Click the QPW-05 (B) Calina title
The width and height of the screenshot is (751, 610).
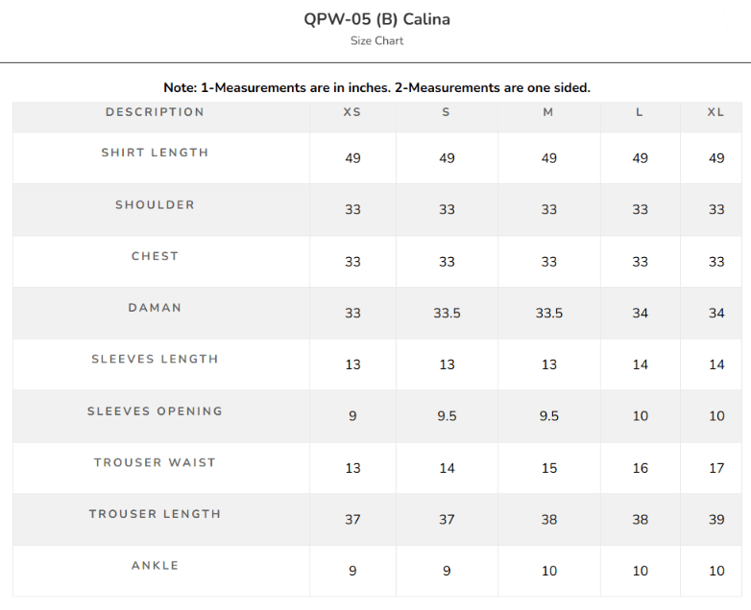pyautogui.click(x=376, y=19)
